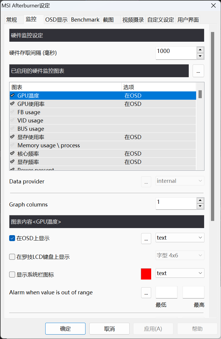
Task: Click the 最低 alarm value field
Action: [167, 292]
